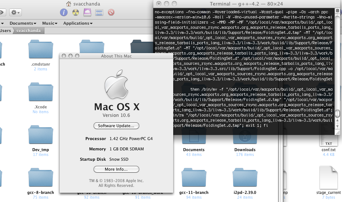Screen dimensions: 342x202
Task: Select the Documents folder label below the Terminal
Action: pyautogui.click(x=194, y=150)
